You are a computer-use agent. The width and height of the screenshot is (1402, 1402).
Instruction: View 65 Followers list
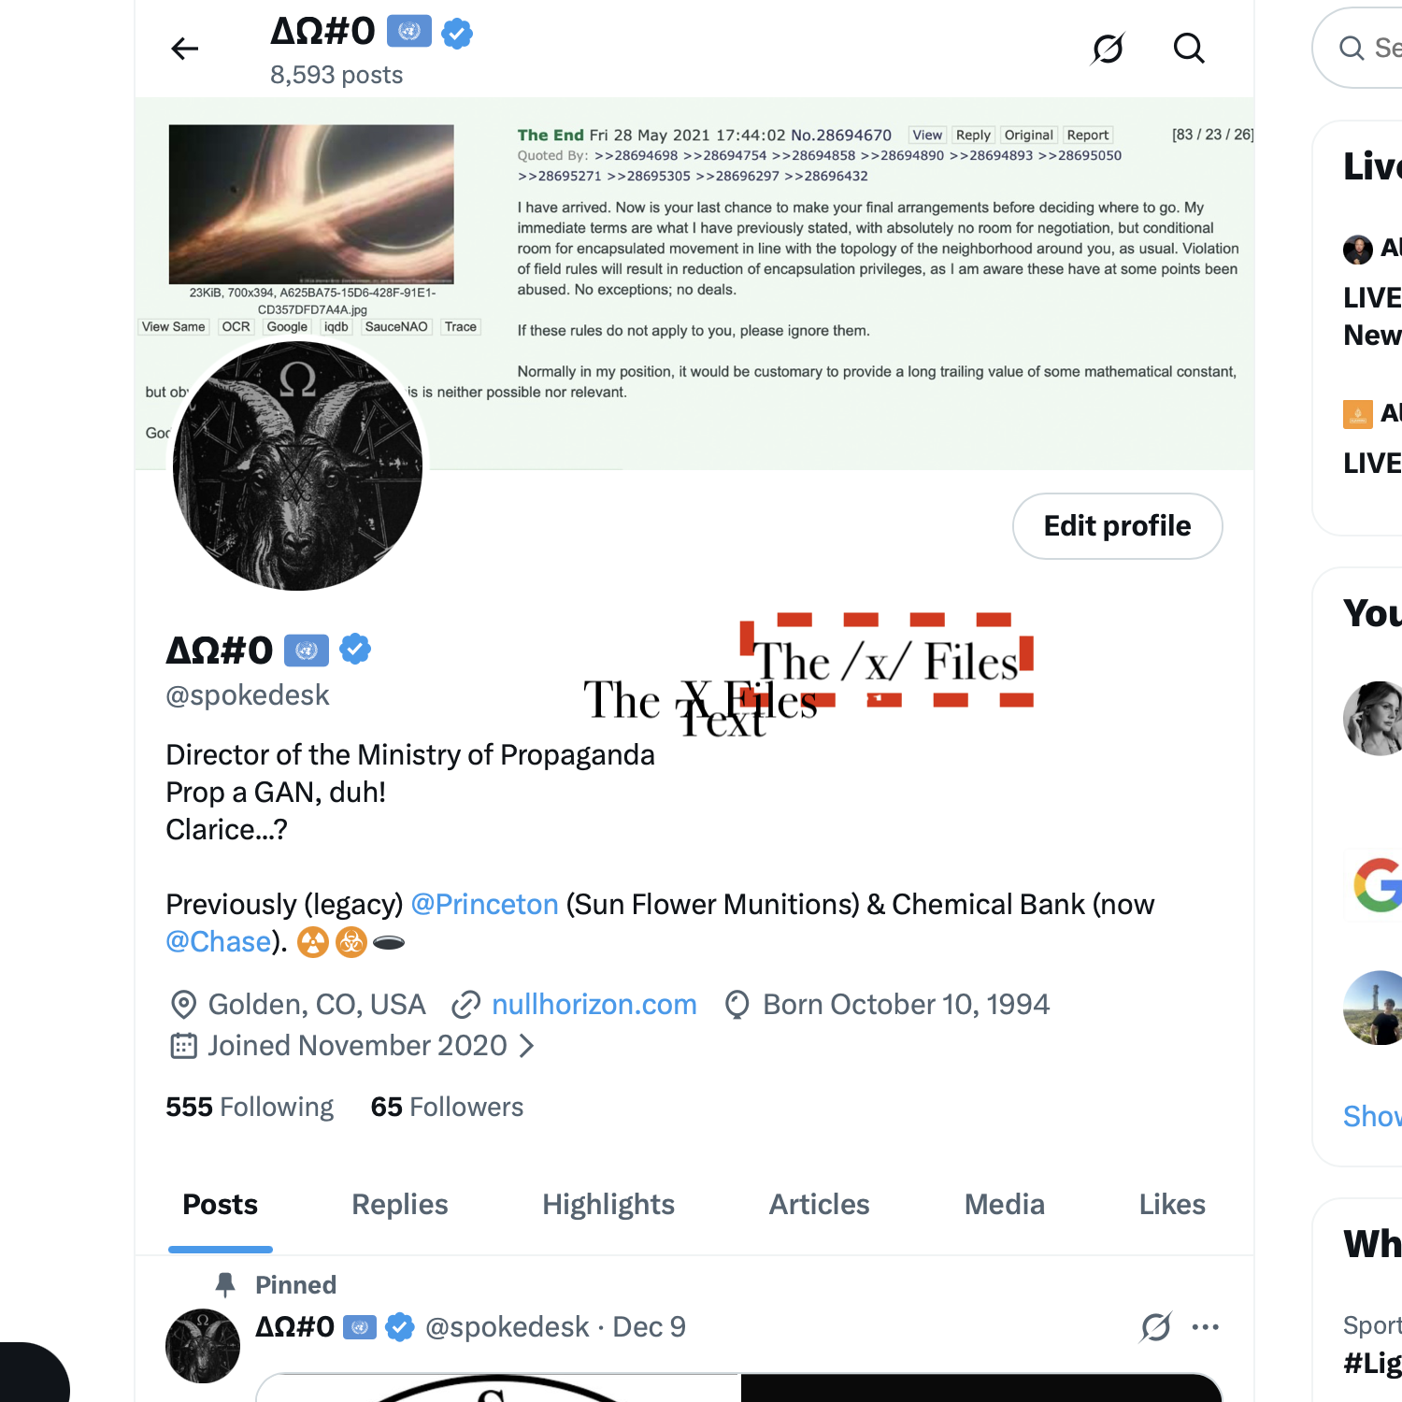click(448, 1107)
